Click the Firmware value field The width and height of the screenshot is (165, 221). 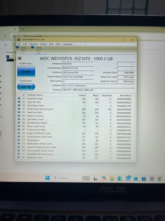(78, 64)
